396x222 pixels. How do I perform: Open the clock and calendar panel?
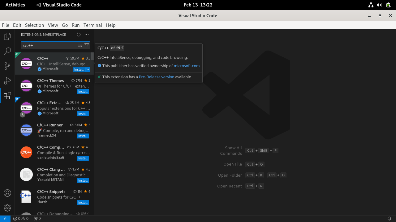pos(198,5)
